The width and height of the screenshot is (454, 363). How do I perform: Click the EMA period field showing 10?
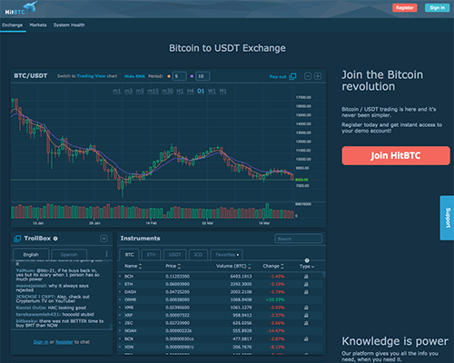point(202,76)
